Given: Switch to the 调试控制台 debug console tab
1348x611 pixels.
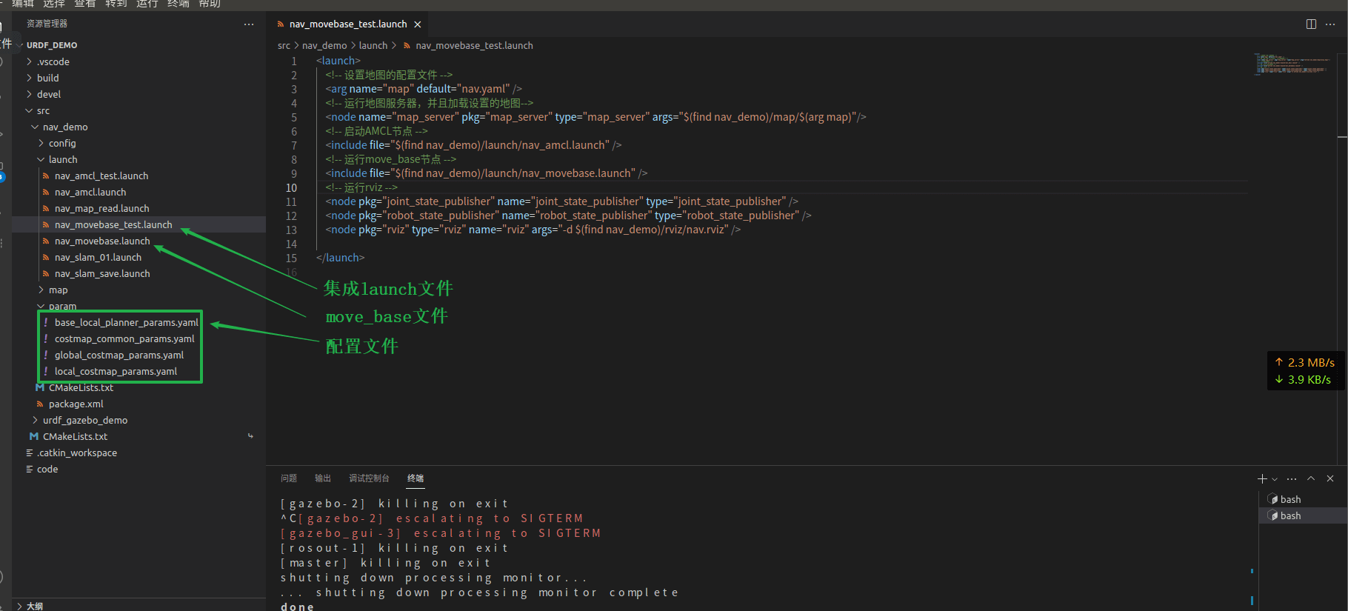Looking at the screenshot, I should pyautogui.click(x=369, y=478).
